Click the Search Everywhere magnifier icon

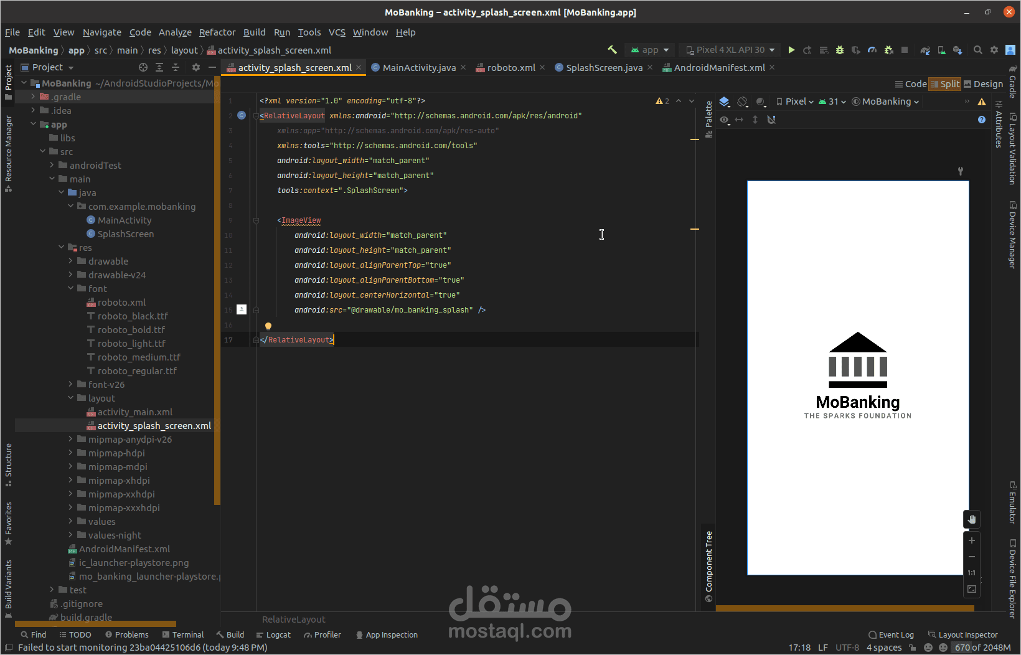pos(978,50)
